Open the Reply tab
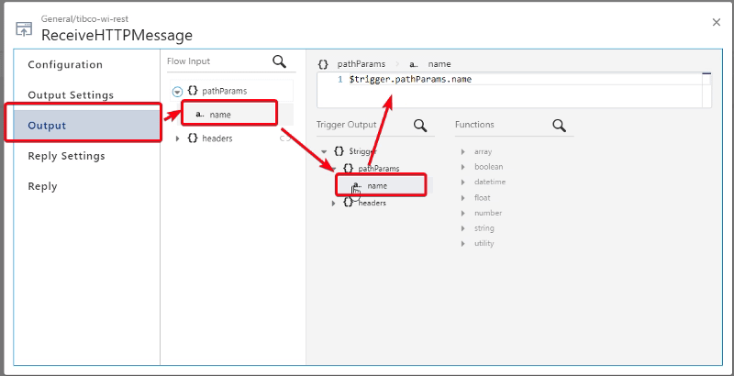734x376 pixels. pyautogui.click(x=42, y=186)
